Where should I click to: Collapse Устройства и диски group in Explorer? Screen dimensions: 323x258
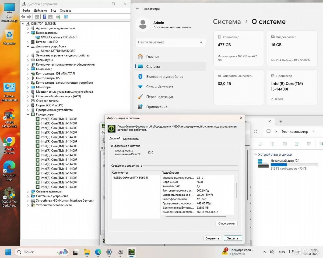(x=255, y=155)
